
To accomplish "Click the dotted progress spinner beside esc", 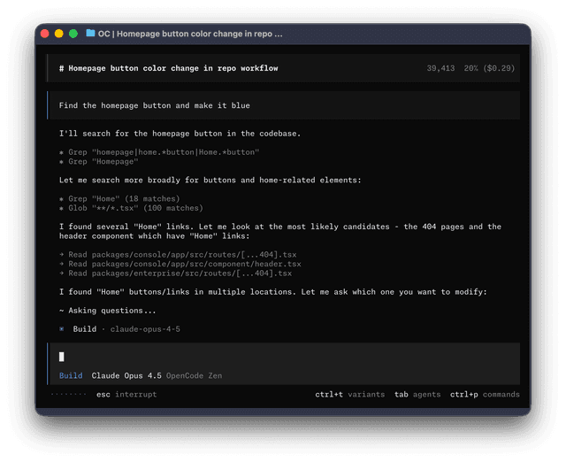I will click(69, 395).
